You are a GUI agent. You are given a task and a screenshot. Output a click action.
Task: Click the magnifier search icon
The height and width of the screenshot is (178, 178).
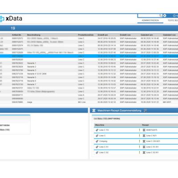(x=161, y=16)
